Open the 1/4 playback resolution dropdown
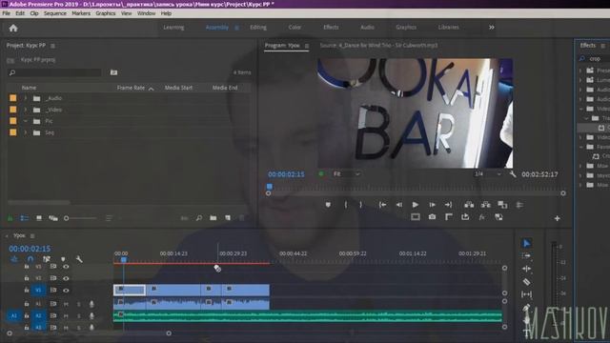The width and height of the screenshot is (610, 343). [x=487, y=173]
